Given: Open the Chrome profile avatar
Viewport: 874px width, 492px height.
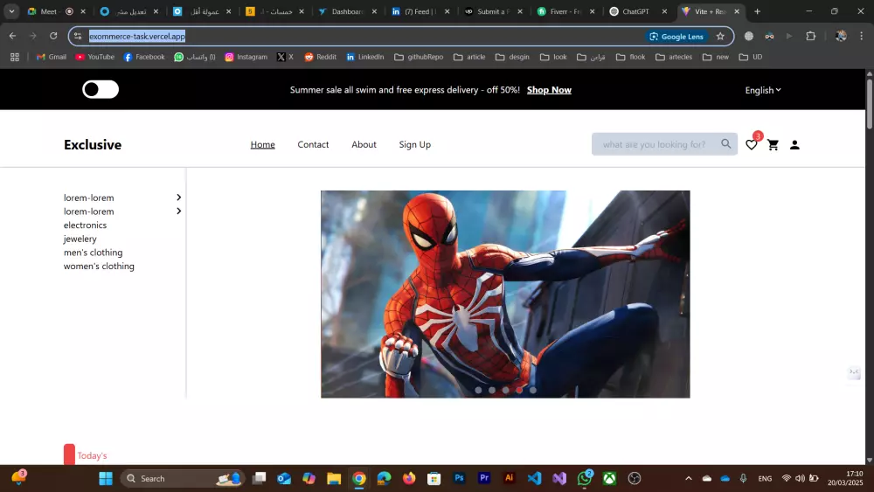Looking at the screenshot, I should [841, 36].
